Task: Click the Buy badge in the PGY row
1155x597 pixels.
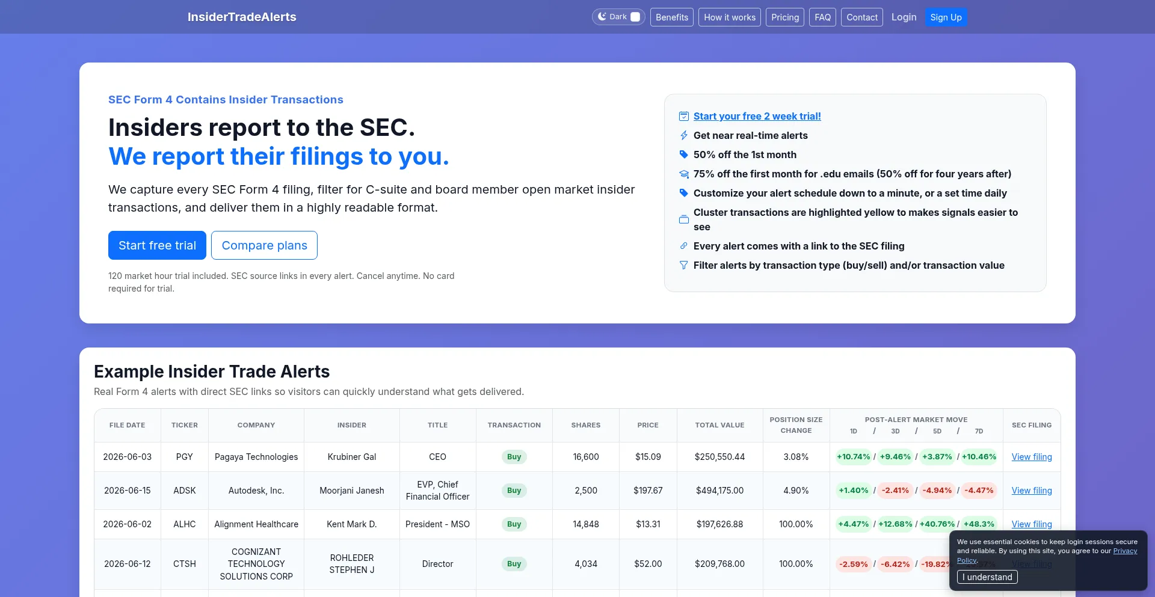Action: [514, 457]
